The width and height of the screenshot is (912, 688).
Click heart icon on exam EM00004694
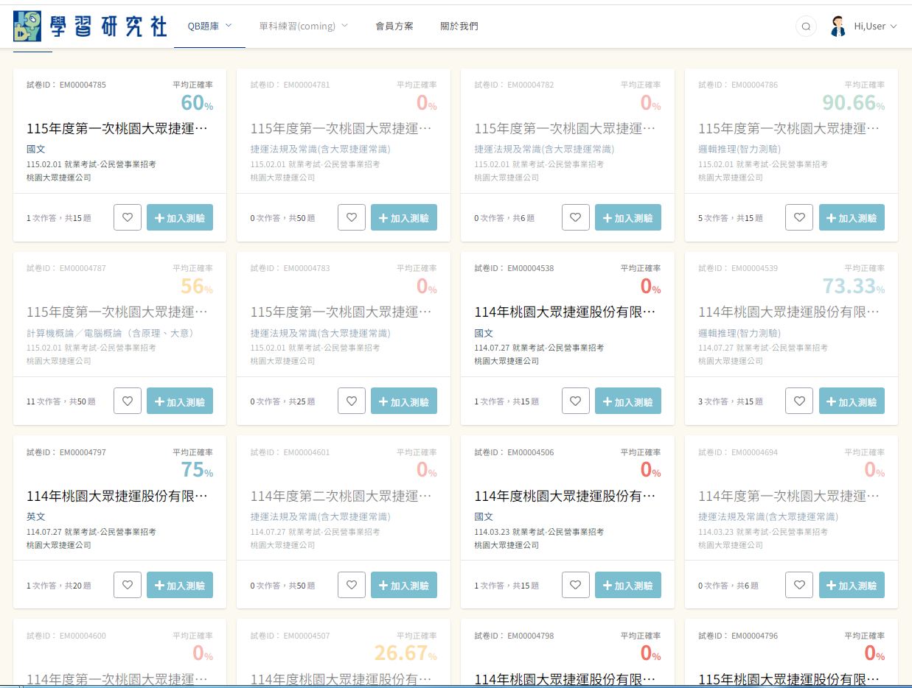click(x=799, y=585)
